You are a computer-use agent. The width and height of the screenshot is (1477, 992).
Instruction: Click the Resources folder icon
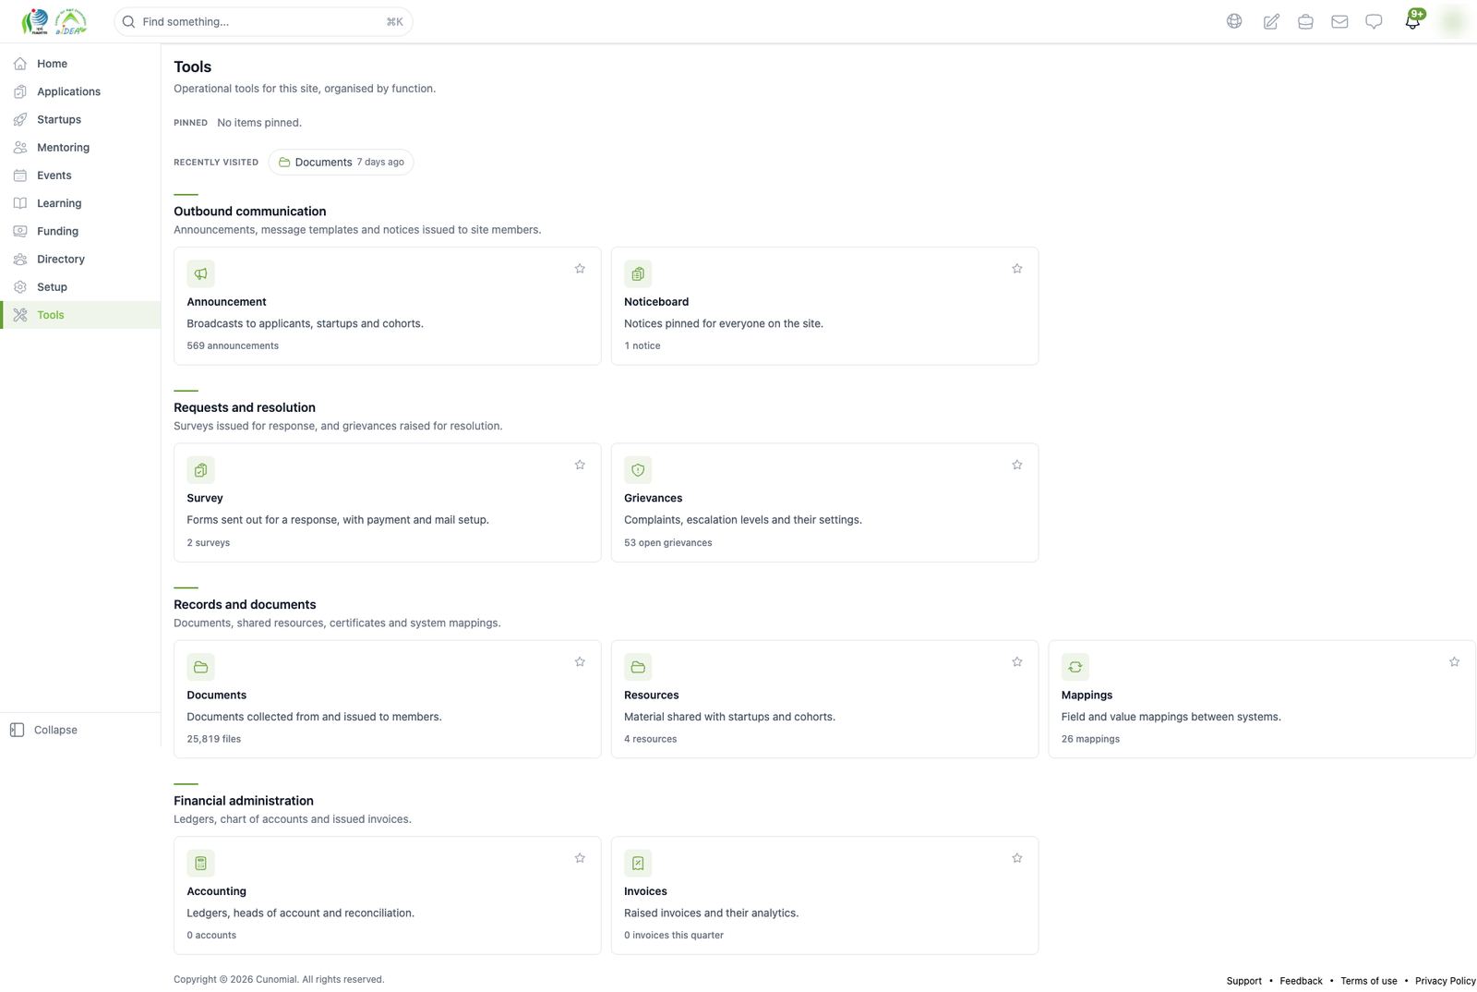click(x=638, y=667)
